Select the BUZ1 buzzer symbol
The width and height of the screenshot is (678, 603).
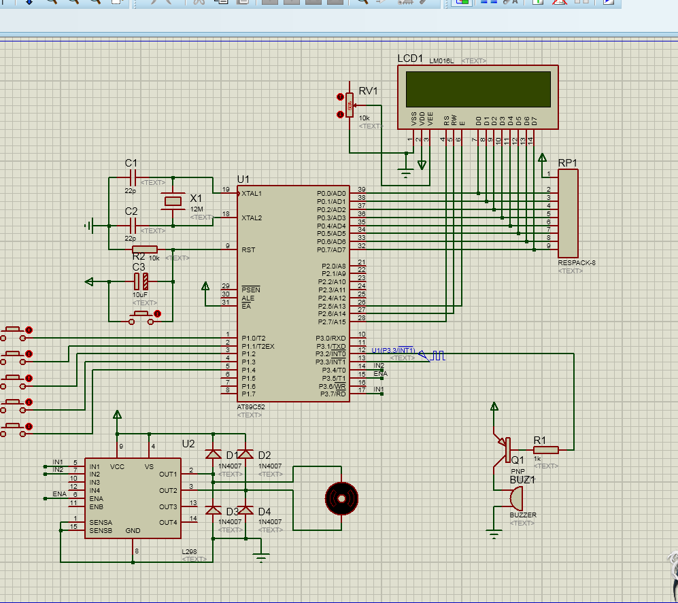pos(516,498)
